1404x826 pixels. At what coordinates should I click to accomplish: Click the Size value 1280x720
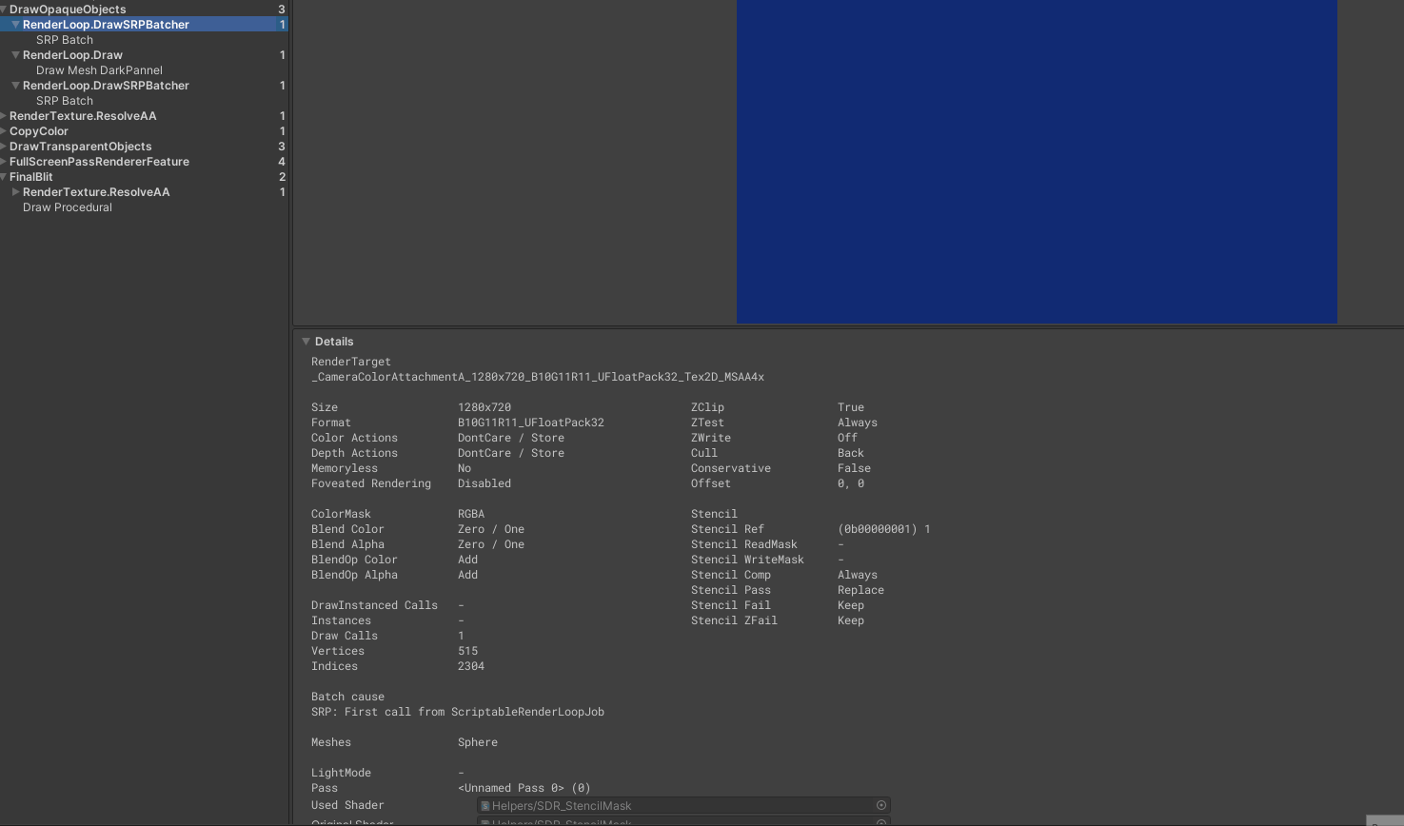click(484, 407)
